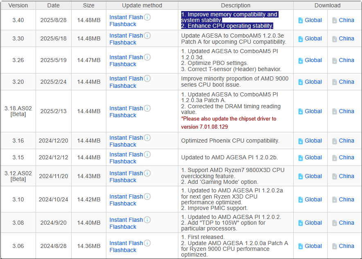Click the Global download icon for version 3.30
The height and width of the screenshot is (259, 362).
pos(301,39)
